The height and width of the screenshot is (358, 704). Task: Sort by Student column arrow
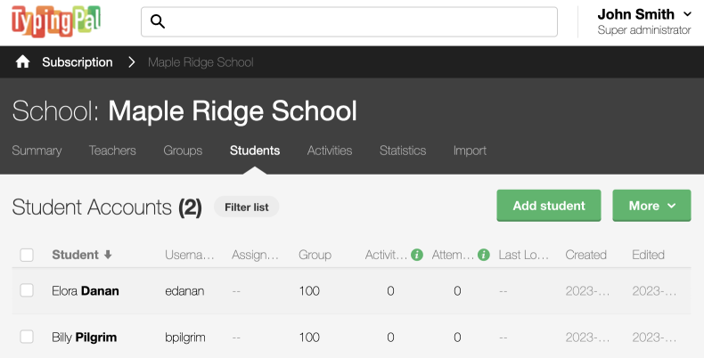[108, 255]
